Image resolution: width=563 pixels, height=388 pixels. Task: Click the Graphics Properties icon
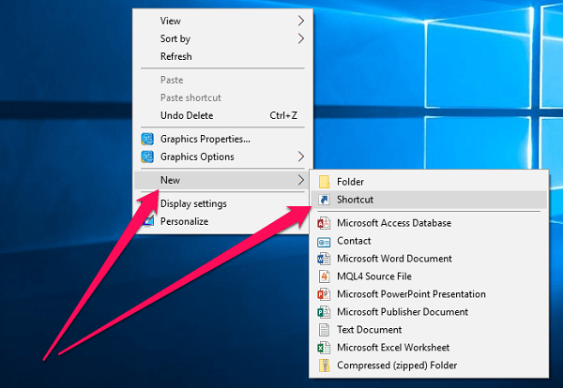coord(147,139)
